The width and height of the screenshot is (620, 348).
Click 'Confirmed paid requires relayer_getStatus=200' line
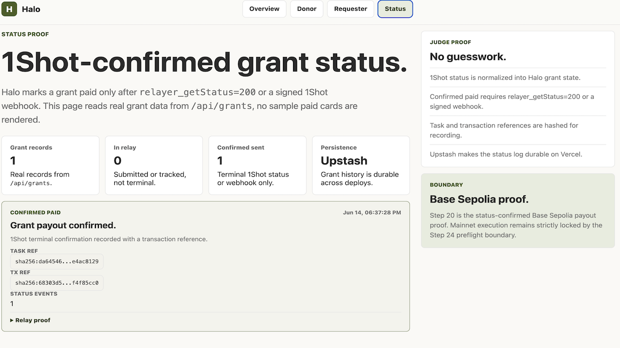[x=512, y=101]
